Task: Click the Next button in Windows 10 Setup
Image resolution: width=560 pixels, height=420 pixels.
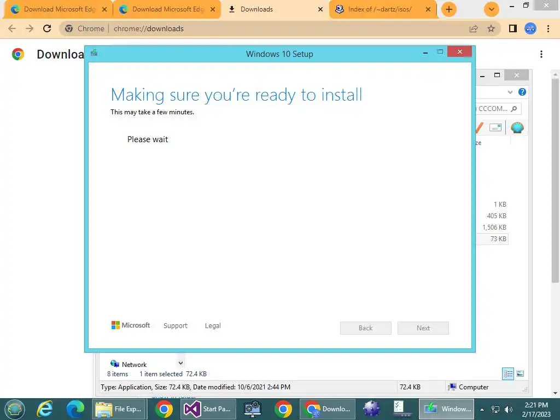Action: (423, 328)
